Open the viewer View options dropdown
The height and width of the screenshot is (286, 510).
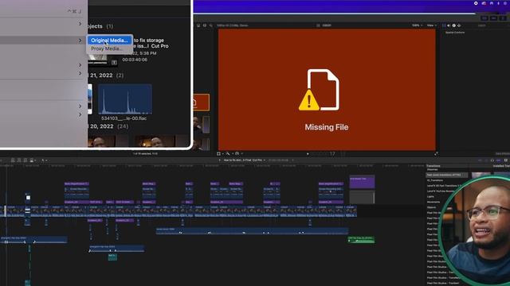point(431,25)
